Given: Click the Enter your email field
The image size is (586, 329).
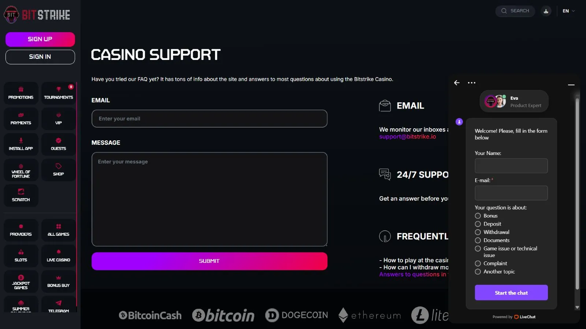Looking at the screenshot, I should tap(209, 119).
